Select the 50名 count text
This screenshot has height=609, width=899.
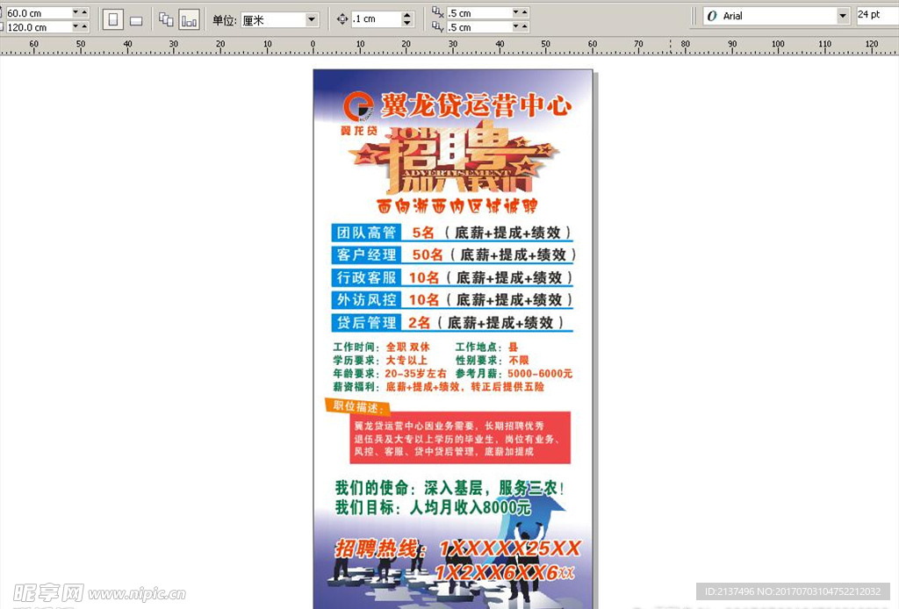pos(428,254)
